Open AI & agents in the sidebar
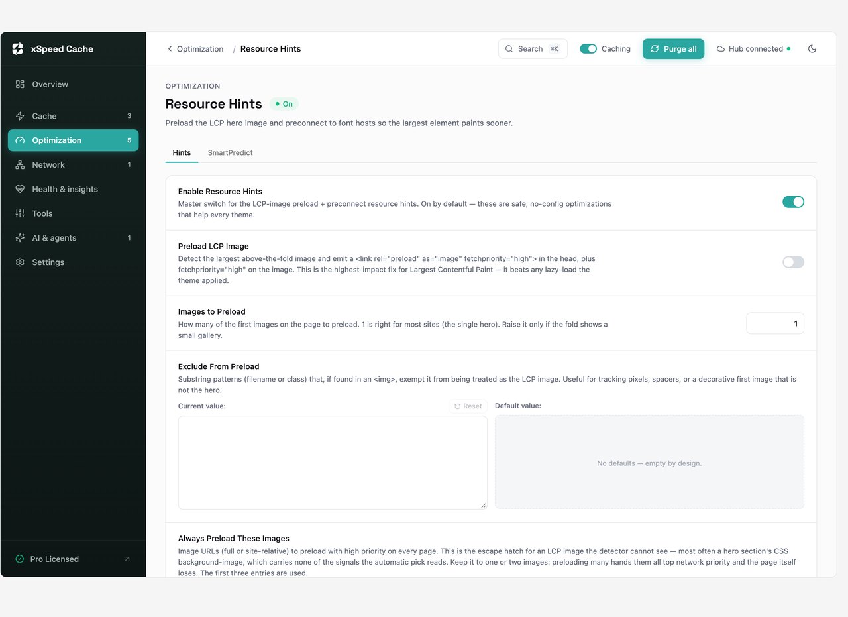Viewport: 848px width, 617px height. coord(73,238)
